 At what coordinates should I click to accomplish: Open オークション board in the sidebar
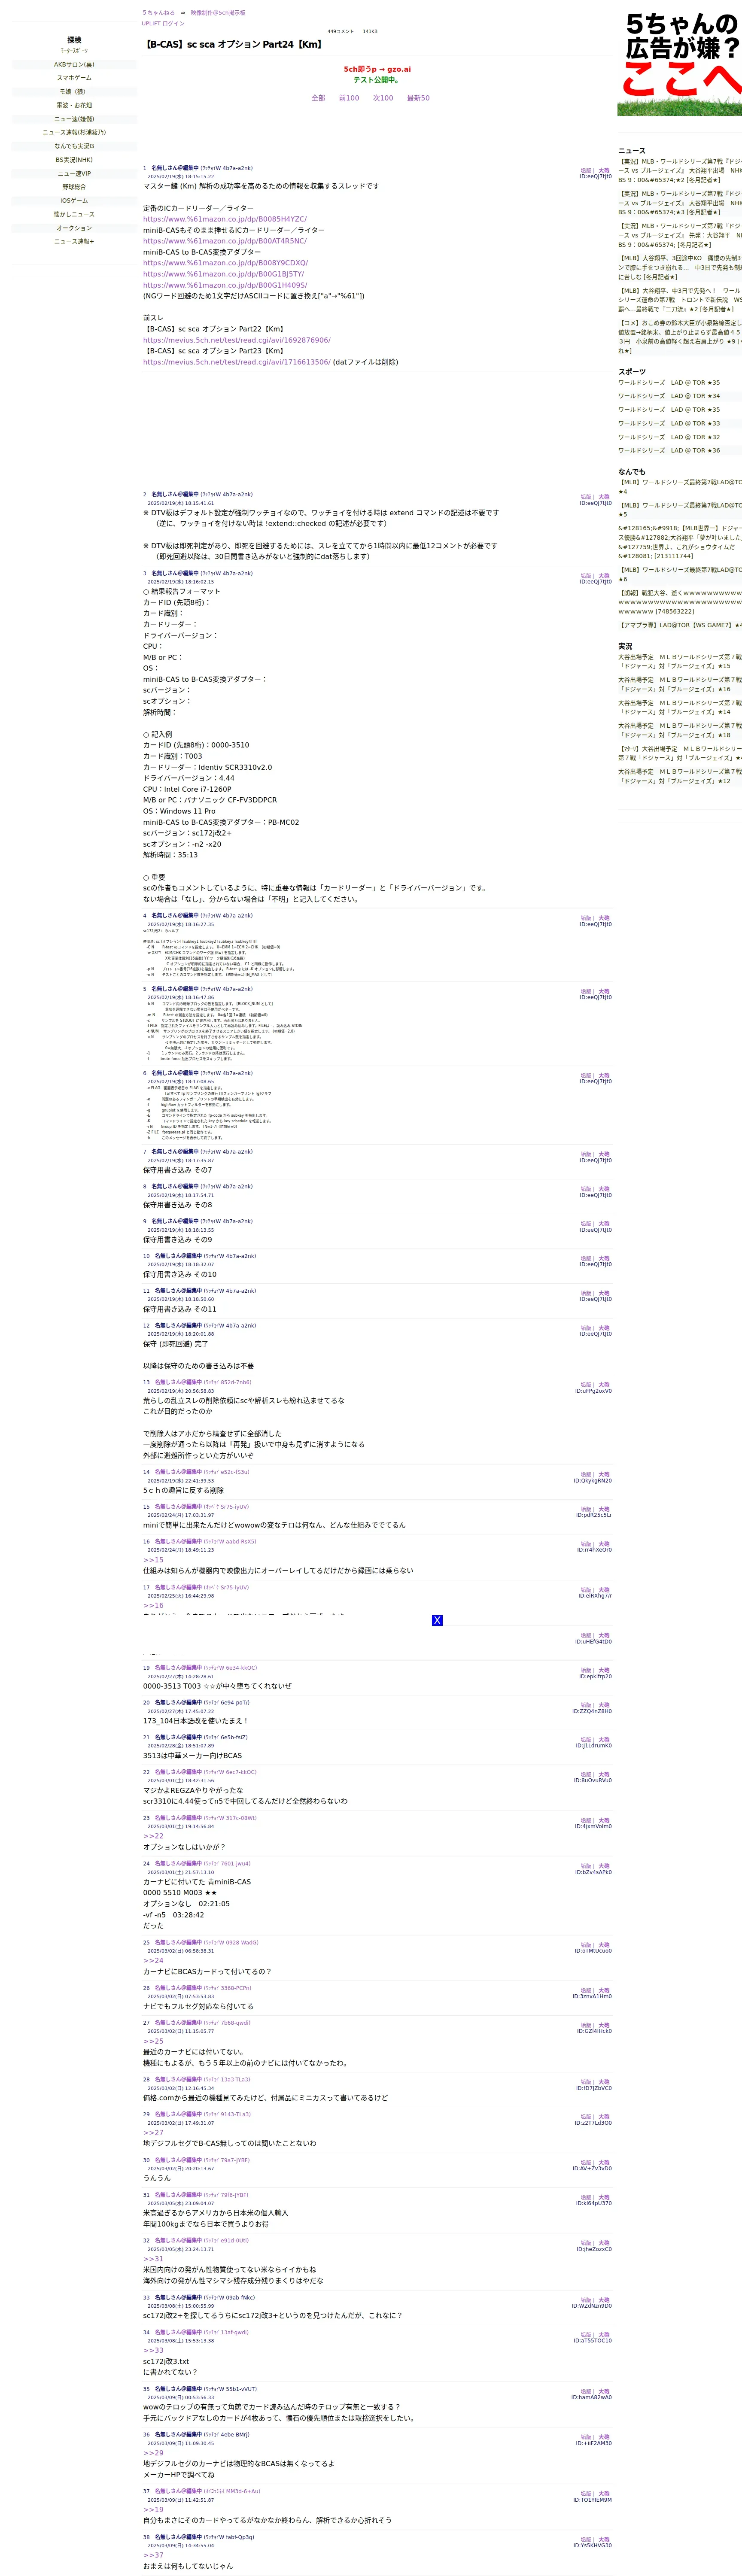click(x=74, y=228)
